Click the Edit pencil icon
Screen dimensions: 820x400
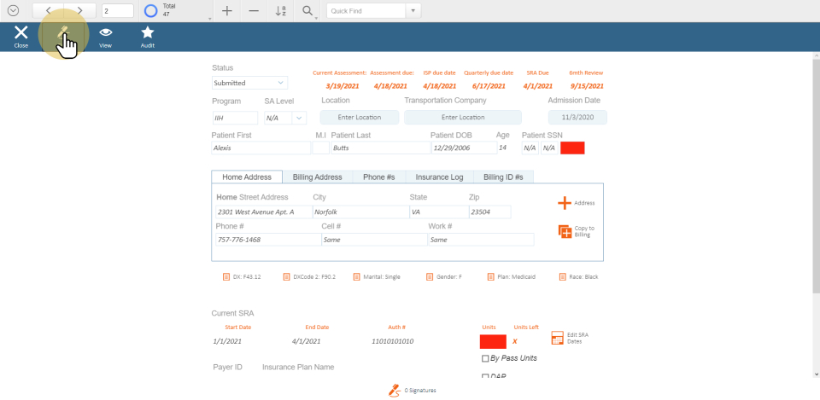(x=62, y=32)
